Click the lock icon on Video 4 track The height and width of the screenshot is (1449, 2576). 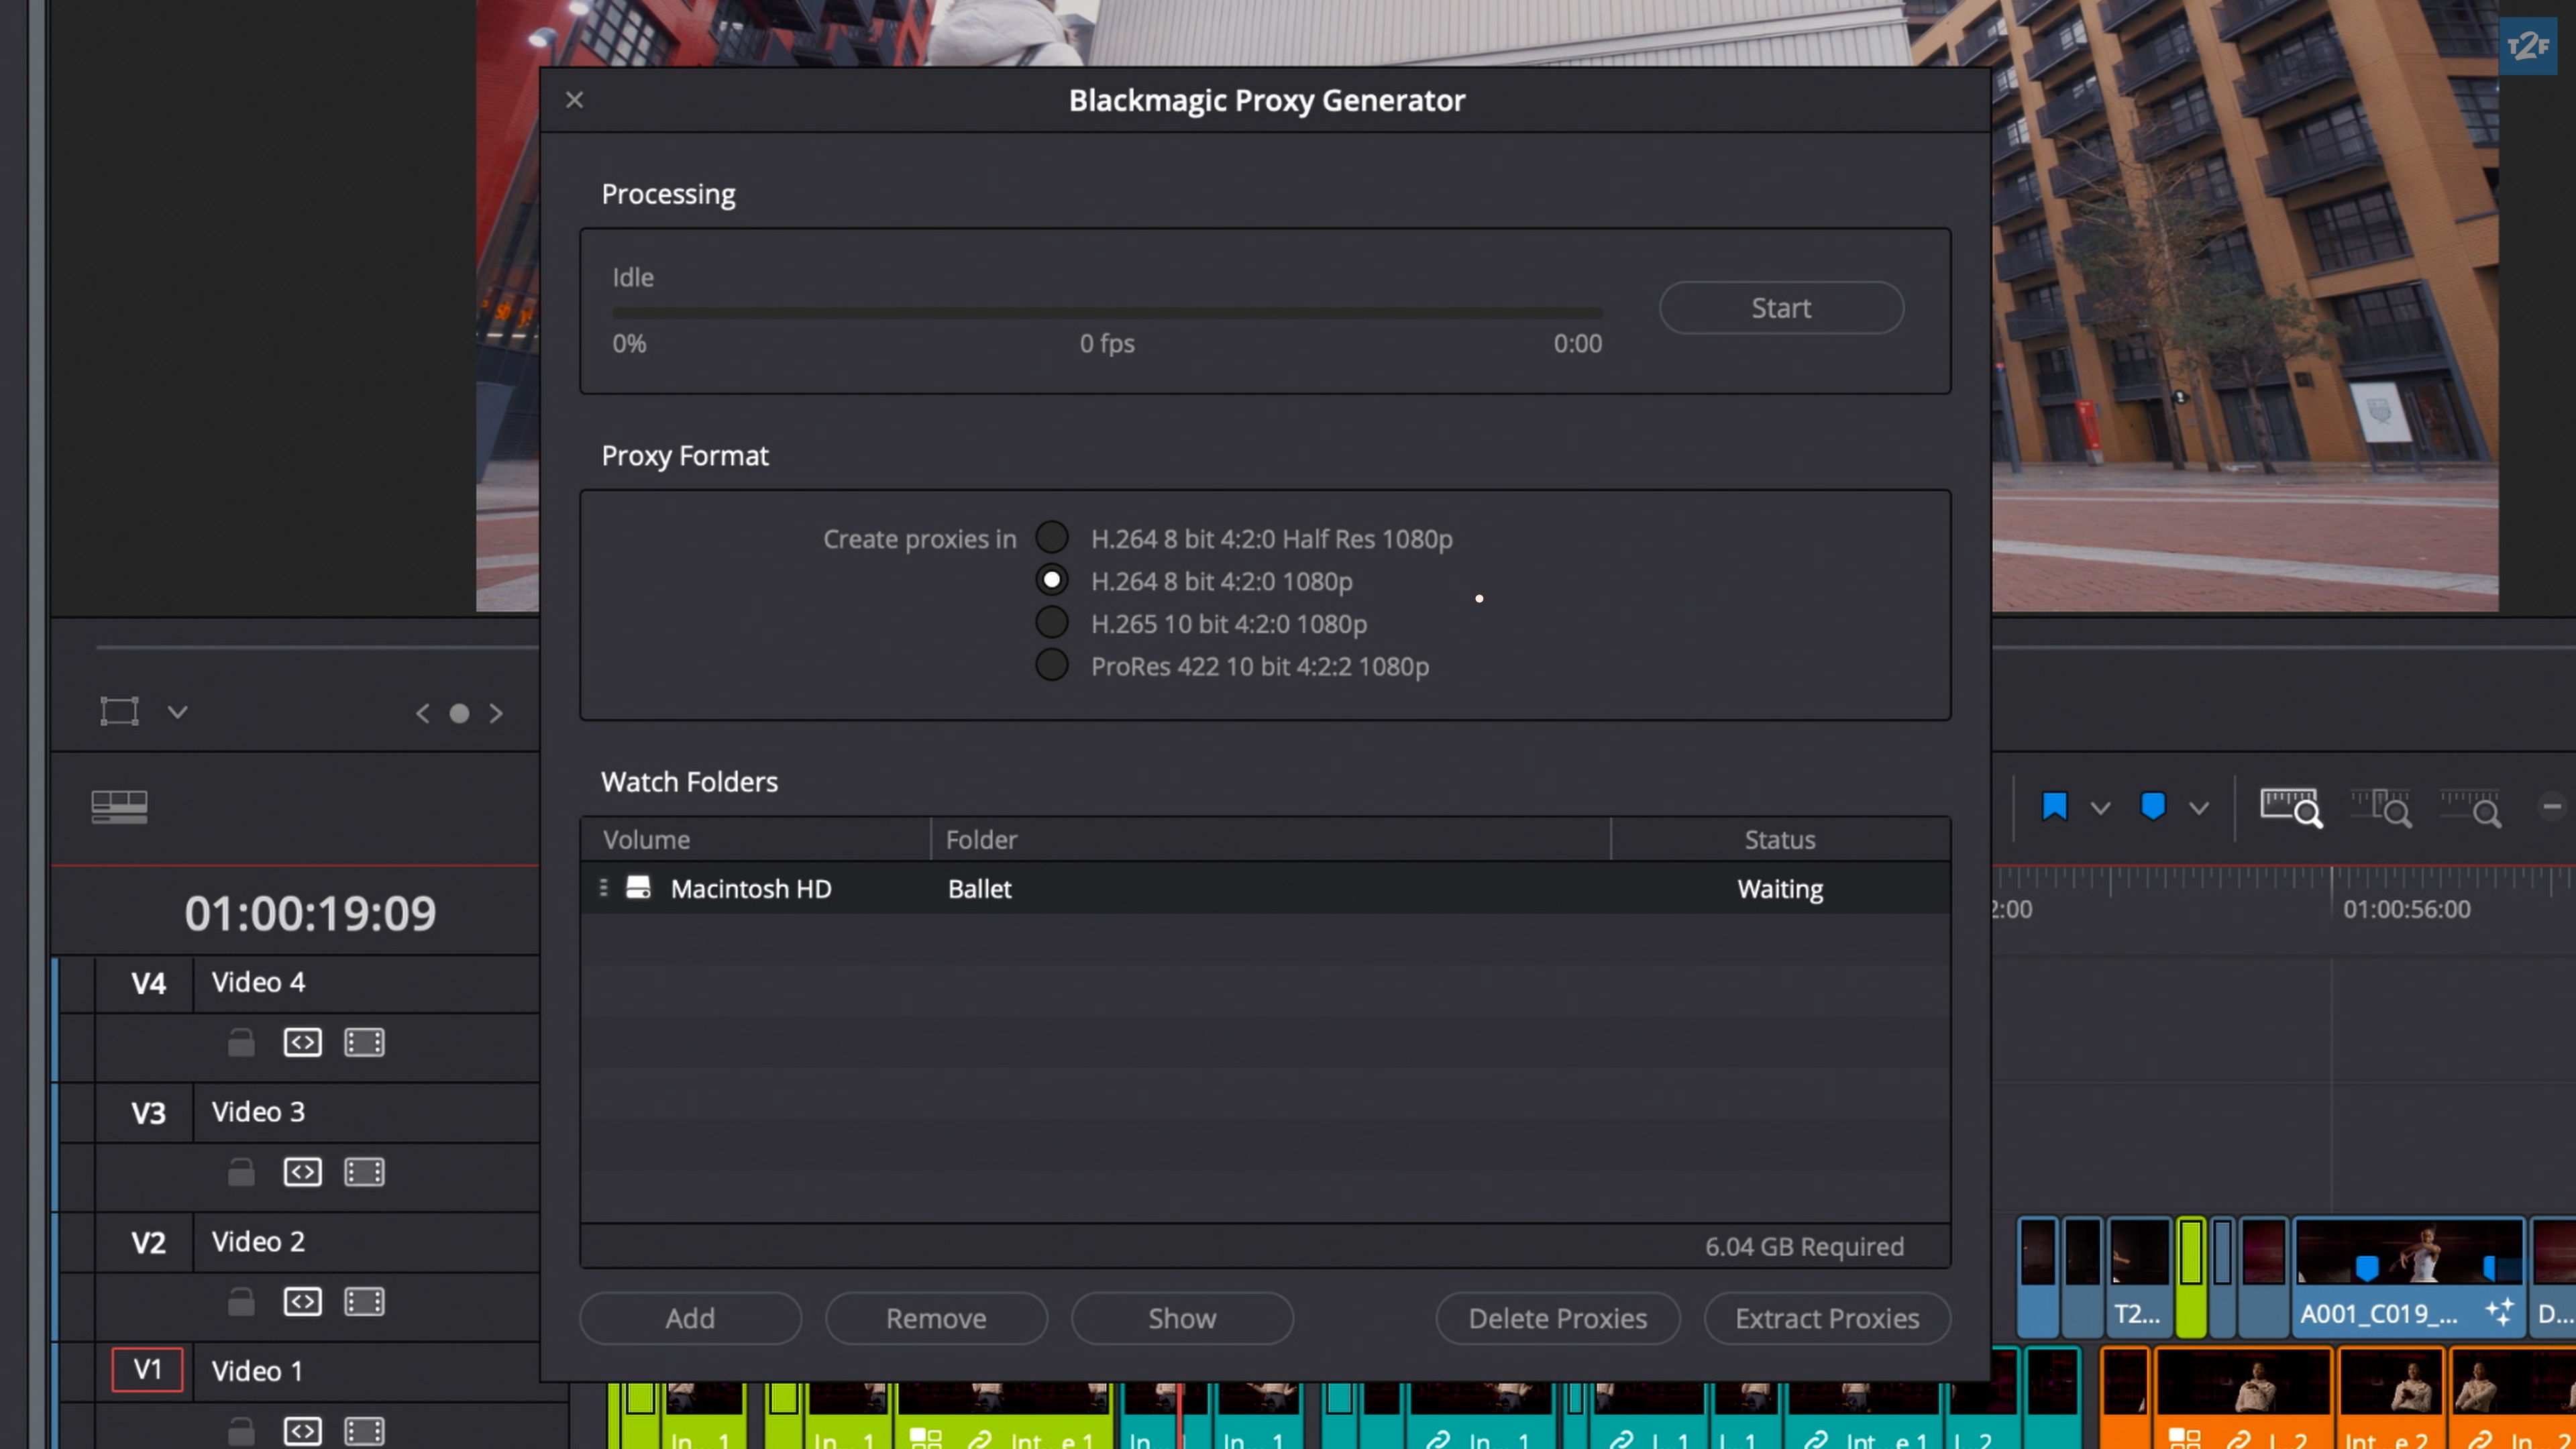point(241,1043)
